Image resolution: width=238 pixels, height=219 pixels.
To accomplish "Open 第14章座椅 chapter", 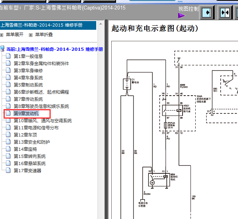I will [25, 149].
